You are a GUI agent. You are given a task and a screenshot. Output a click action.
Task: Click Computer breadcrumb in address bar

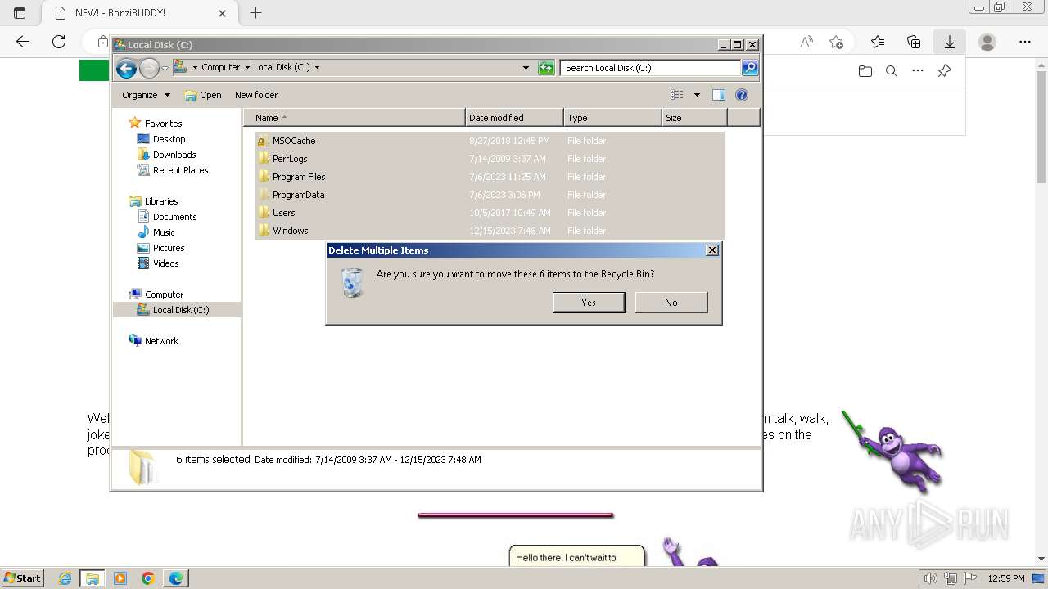tap(221, 68)
